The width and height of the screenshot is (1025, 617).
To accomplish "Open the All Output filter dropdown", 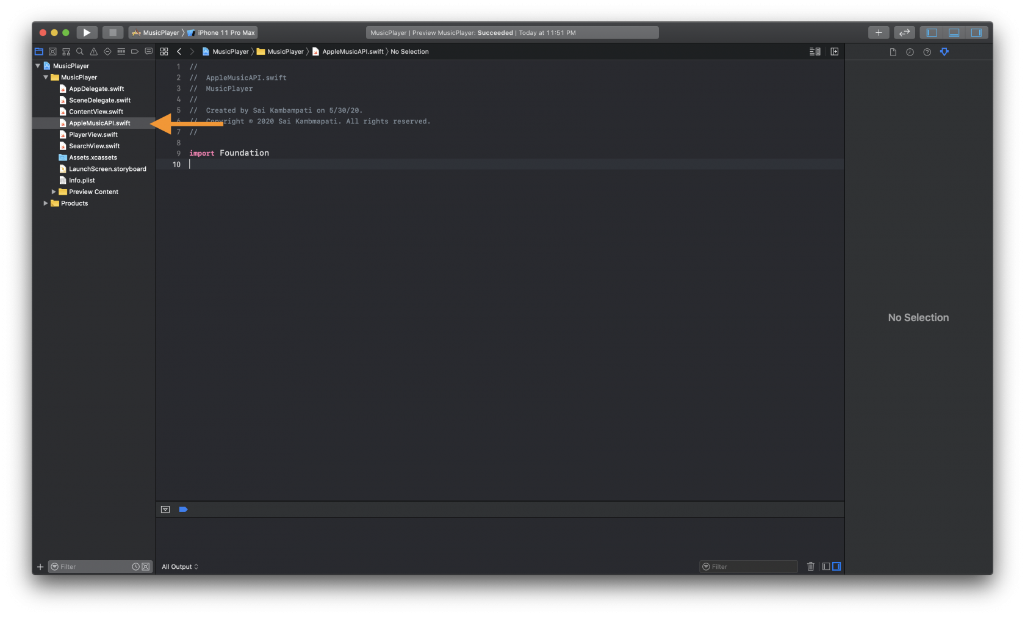I will point(180,566).
